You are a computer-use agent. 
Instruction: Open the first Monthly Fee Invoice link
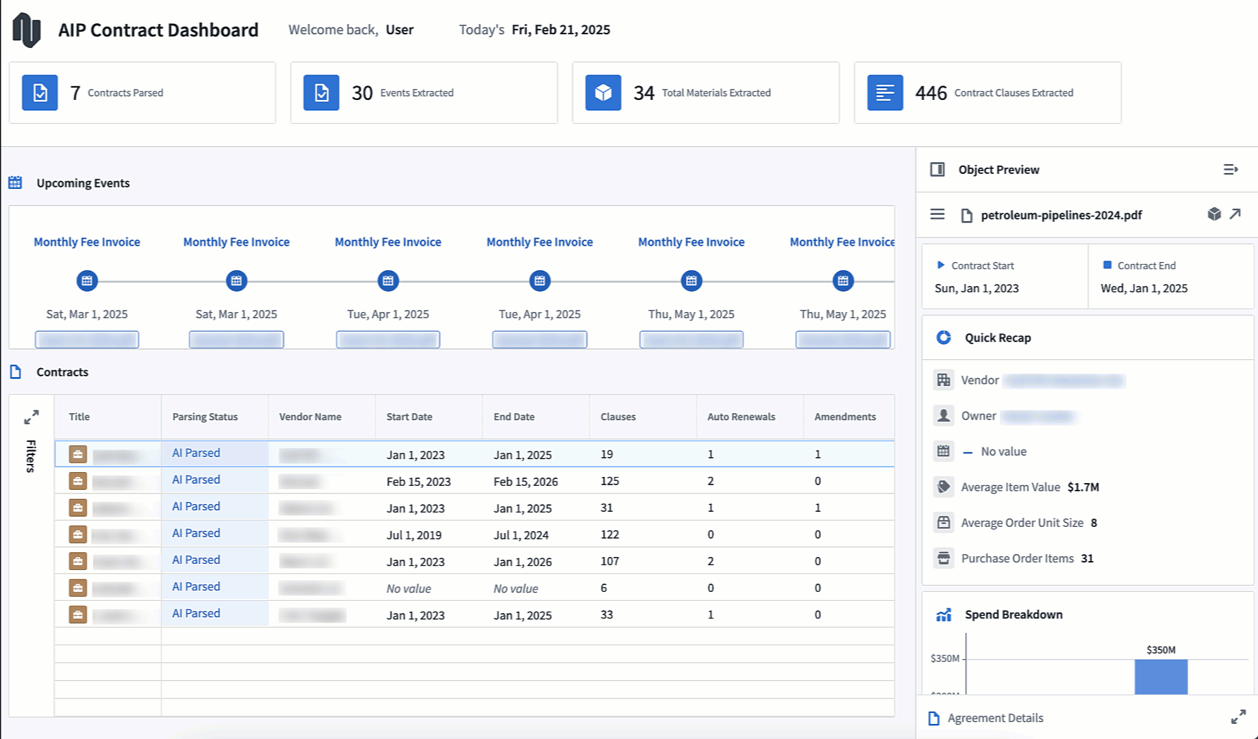87,242
